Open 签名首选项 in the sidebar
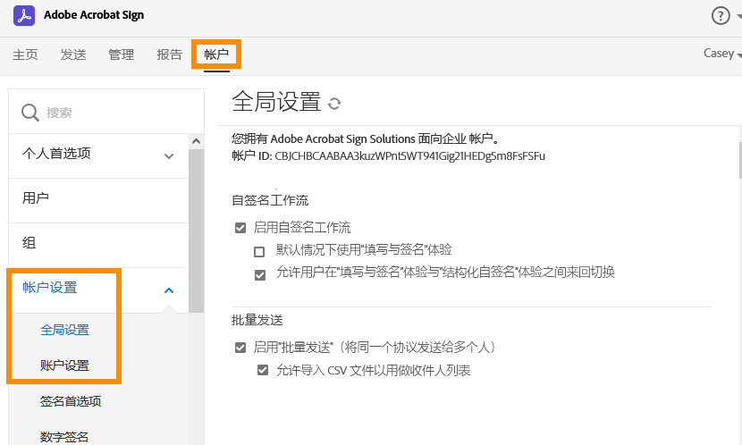742x445 pixels. click(71, 401)
